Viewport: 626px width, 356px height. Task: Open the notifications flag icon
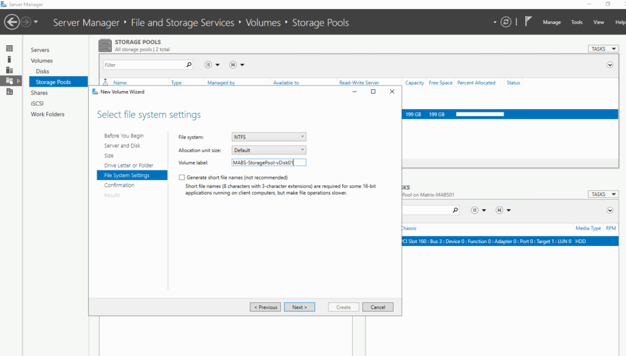coord(528,21)
